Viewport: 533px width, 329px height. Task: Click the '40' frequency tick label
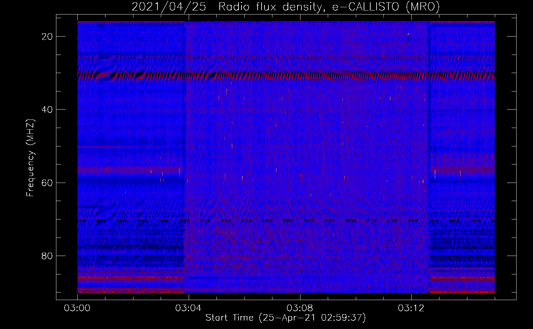click(x=47, y=110)
